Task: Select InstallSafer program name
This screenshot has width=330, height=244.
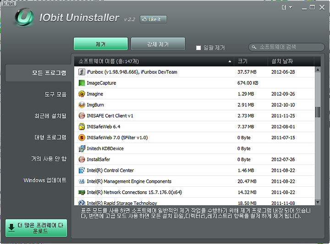Action: click(99, 159)
